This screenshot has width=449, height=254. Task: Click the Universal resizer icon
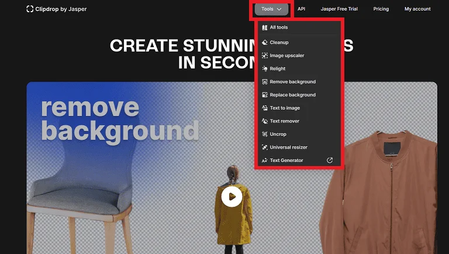tap(265, 147)
